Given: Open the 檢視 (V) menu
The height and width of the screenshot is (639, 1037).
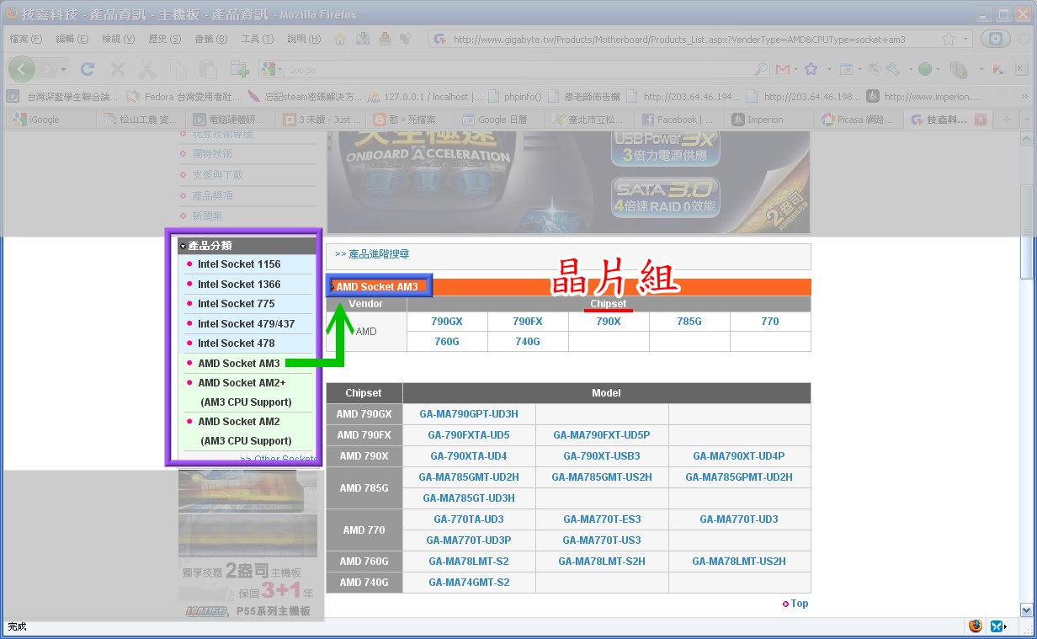Looking at the screenshot, I should [118, 39].
